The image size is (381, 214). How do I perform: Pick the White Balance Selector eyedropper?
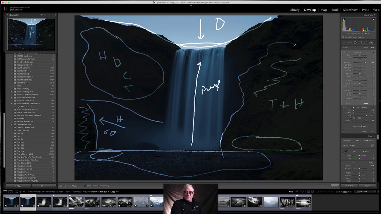(345, 152)
